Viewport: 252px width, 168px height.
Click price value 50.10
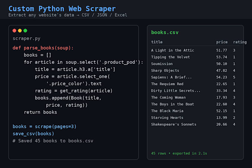tap(222, 64)
